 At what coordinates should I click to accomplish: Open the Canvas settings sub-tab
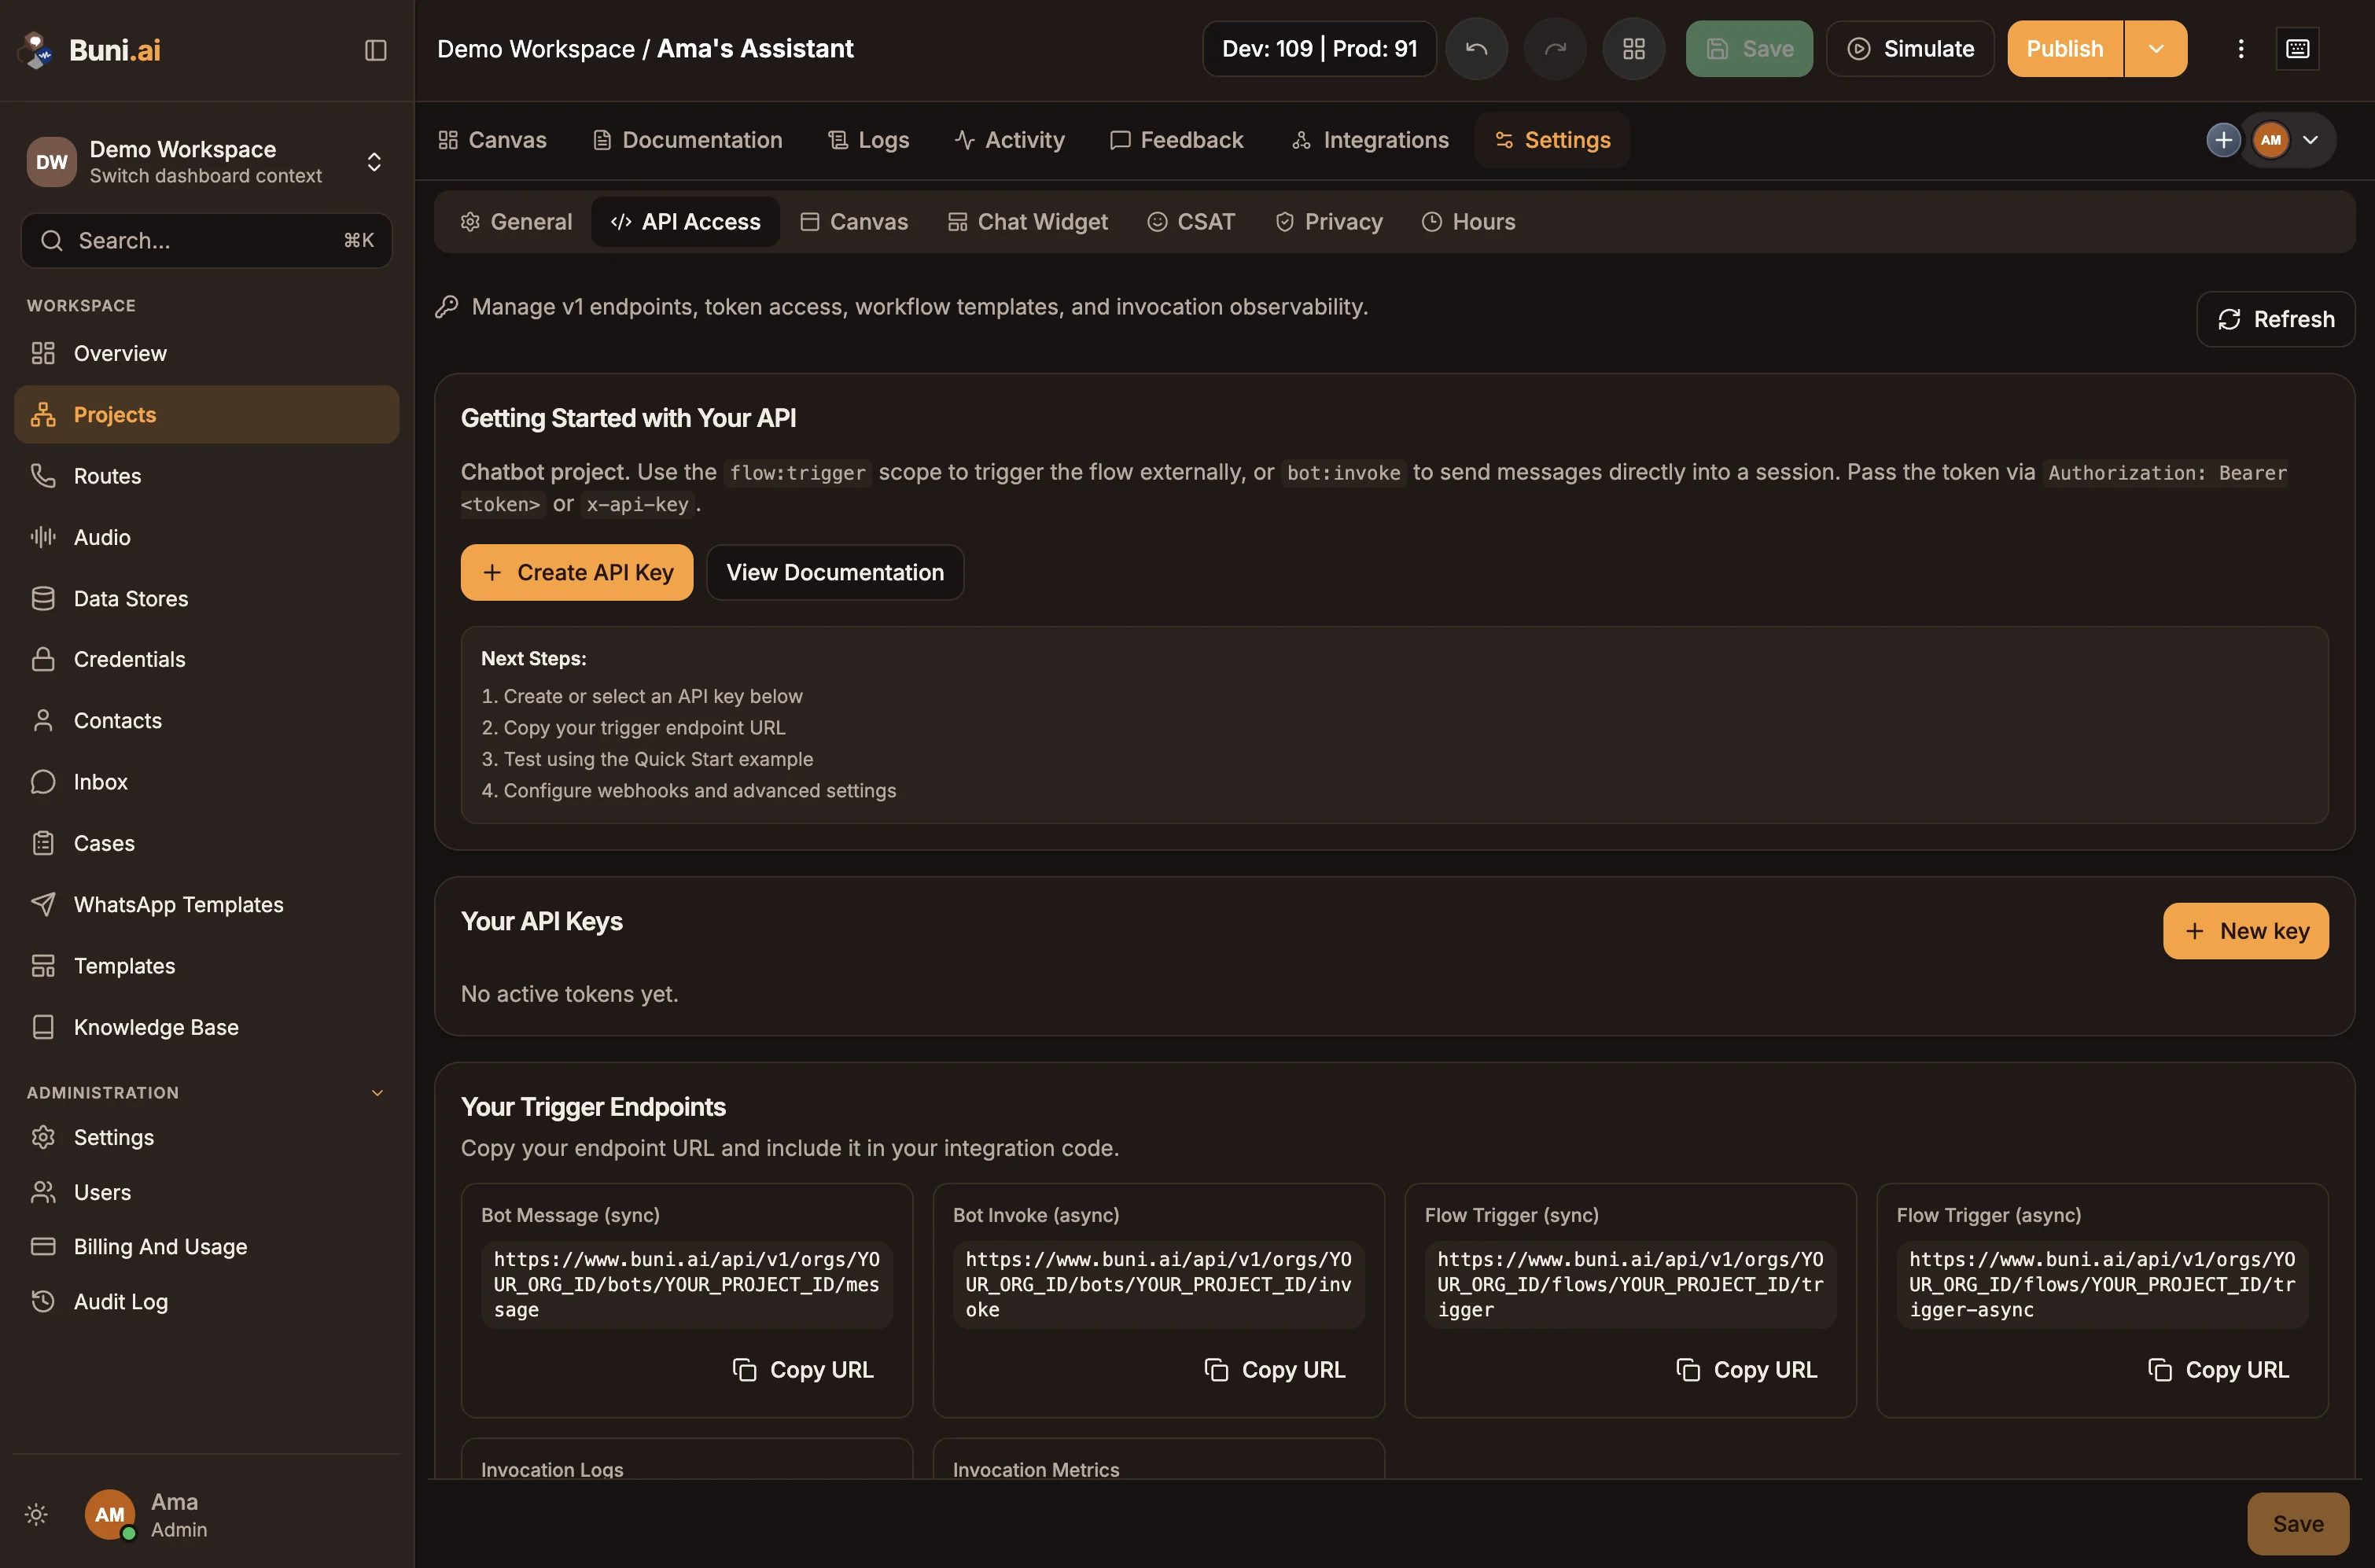(x=854, y=222)
